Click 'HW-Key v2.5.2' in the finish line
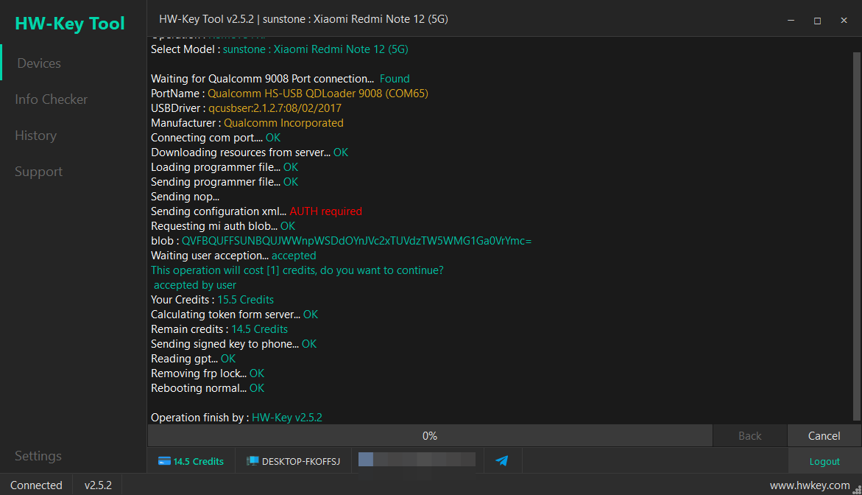 point(287,418)
